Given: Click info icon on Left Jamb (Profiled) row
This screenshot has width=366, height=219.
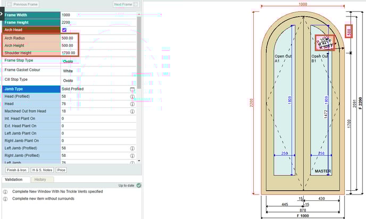Looking at the screenshot, I should click(x=132, y=148).
